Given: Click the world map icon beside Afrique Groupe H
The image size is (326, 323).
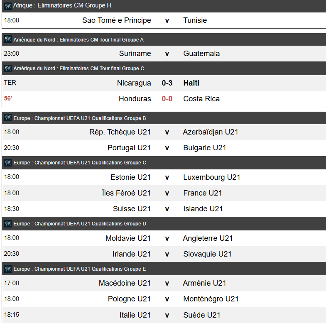Looking at the screenshot, I should [x=8, y=6].
